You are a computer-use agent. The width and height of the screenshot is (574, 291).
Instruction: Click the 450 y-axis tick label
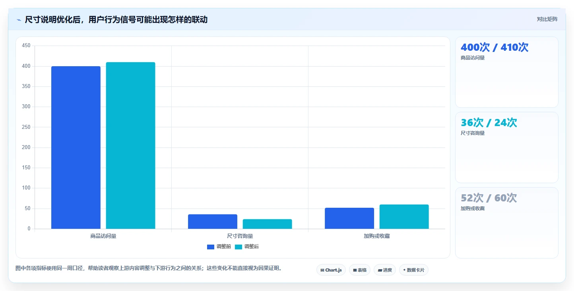pyautogui.click(x=26, y=46)
